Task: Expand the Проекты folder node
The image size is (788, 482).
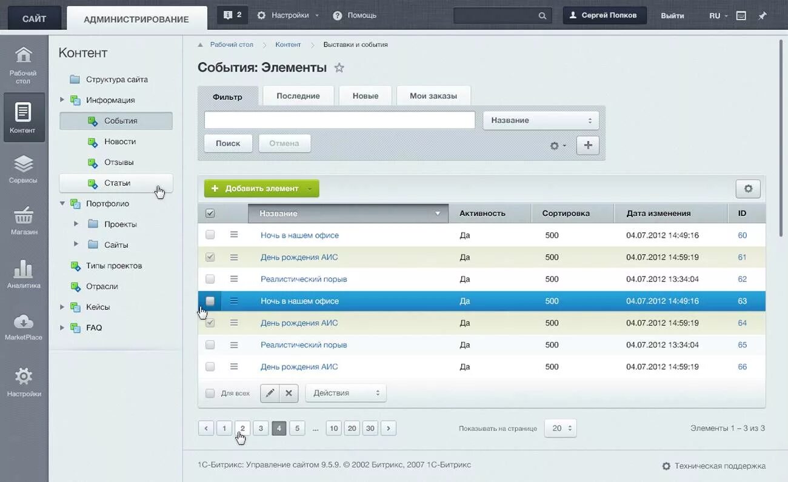Action: [x=76, y=224]
